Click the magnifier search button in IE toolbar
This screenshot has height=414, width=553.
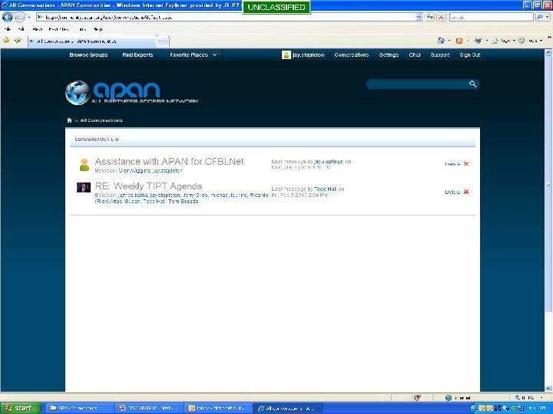pos(540,17)
